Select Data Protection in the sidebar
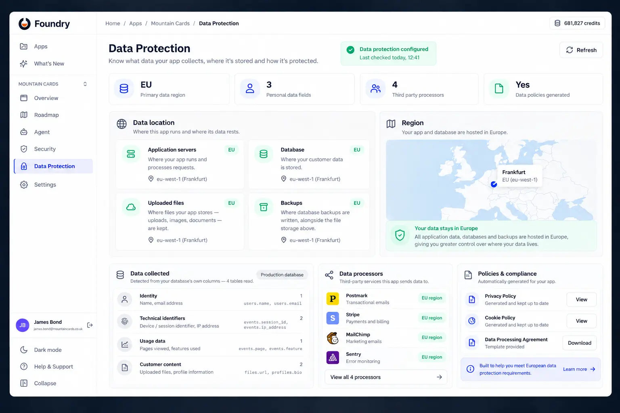The height and width of the screenshot is (413, 620). 53,166
